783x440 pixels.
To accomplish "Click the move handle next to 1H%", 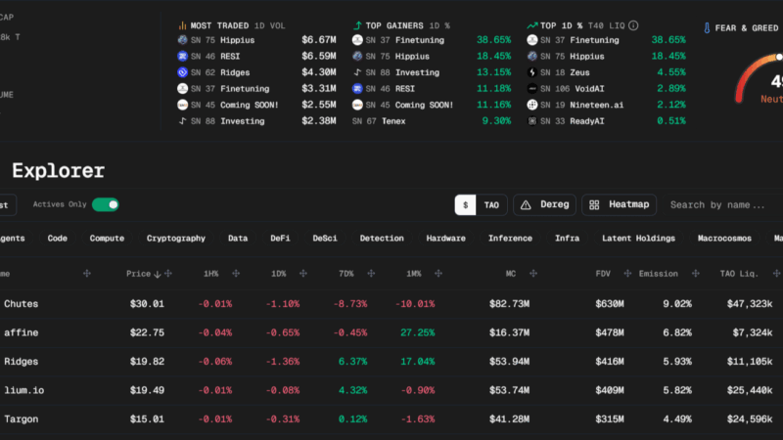I will coord(236,274).
